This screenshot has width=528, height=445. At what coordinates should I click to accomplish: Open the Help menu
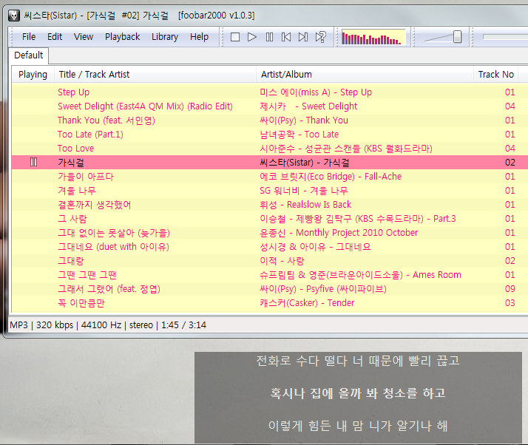click(199, 37)
